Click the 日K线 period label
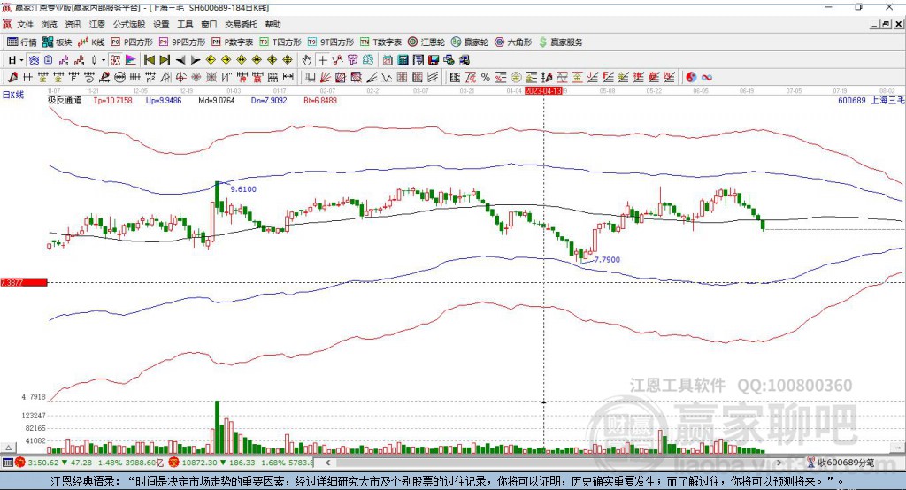Image resolution: width=906 pixels, height=490 pixels. pyautogui.click(x=12, y=95)
